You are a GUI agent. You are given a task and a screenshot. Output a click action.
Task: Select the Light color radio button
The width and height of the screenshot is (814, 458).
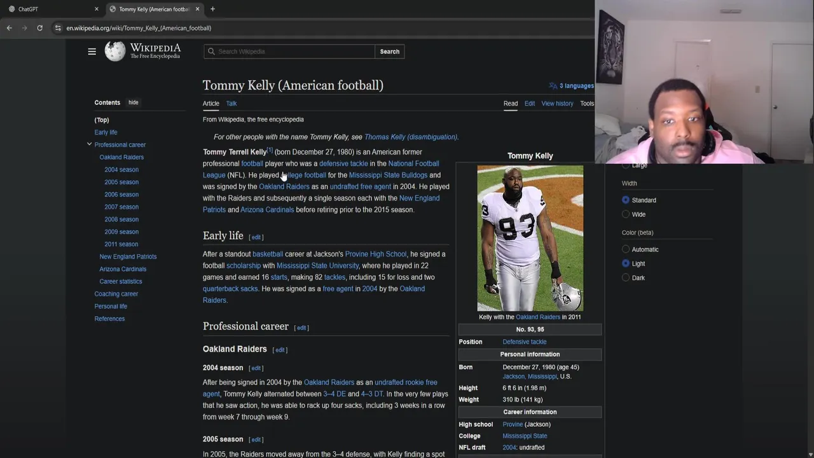626,263
